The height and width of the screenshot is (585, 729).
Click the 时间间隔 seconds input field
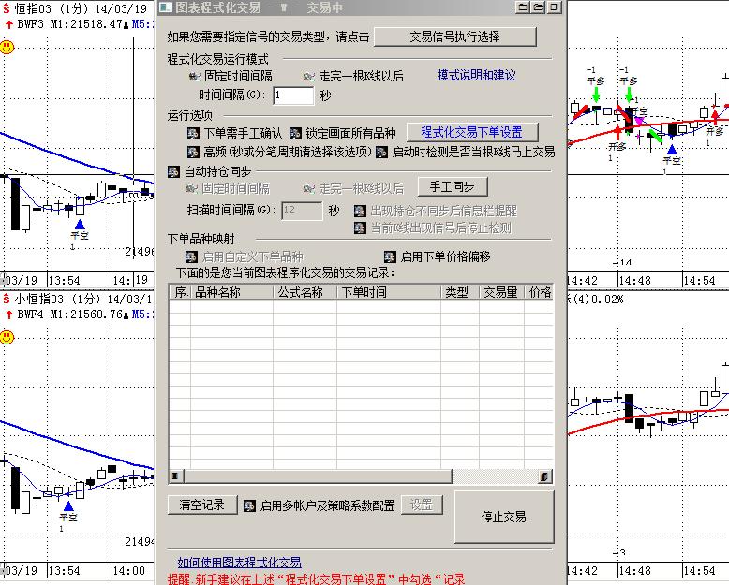click(293, 95)
